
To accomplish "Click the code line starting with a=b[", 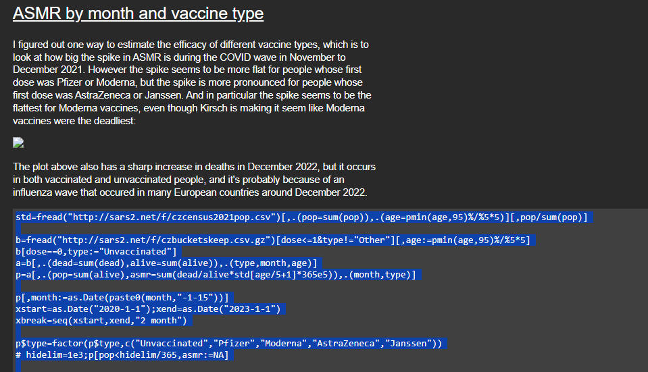I will point(166,263).
